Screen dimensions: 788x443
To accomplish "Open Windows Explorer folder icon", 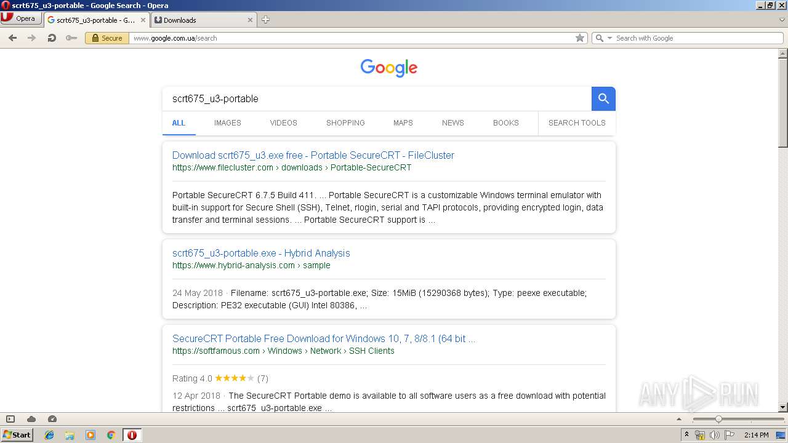I will tap(70, 435).
